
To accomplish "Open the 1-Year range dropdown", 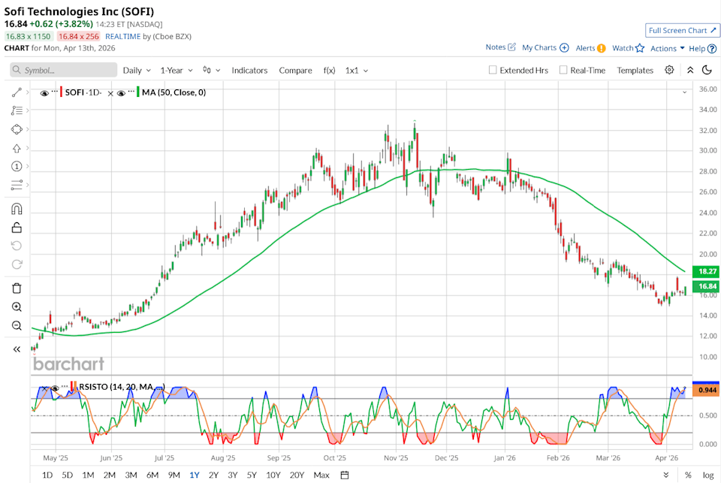I will 174,70.
